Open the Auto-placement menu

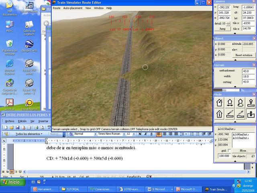(73, 8)
